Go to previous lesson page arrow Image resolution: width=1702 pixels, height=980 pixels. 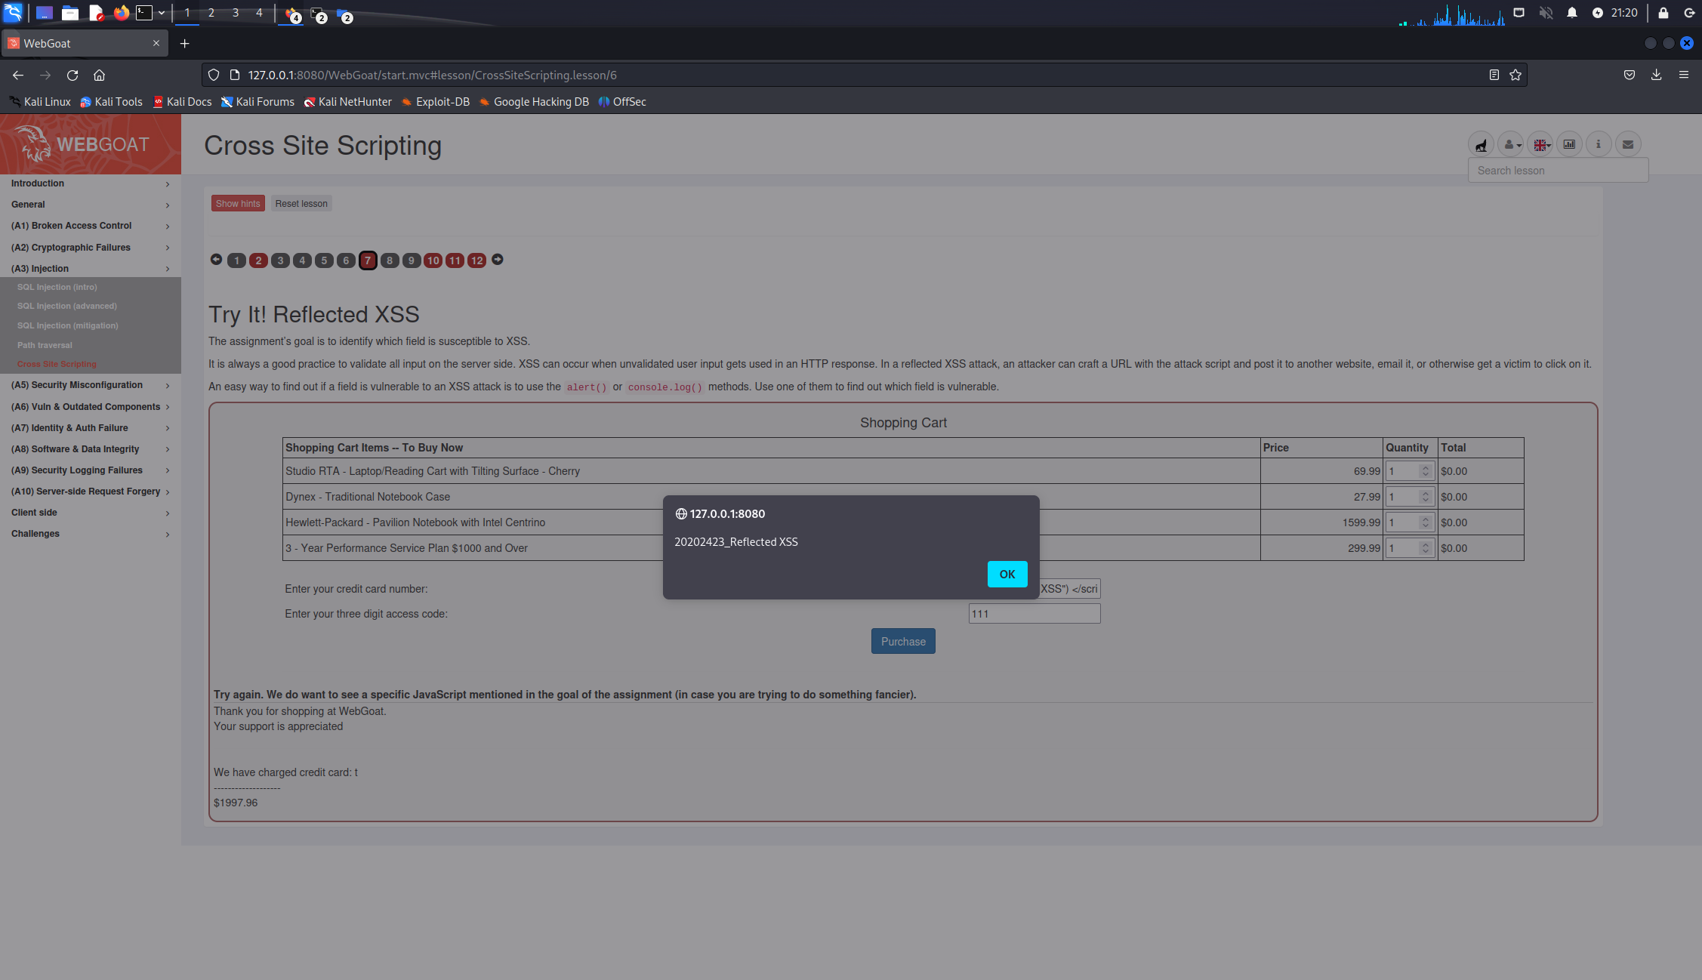click(216, 260)
